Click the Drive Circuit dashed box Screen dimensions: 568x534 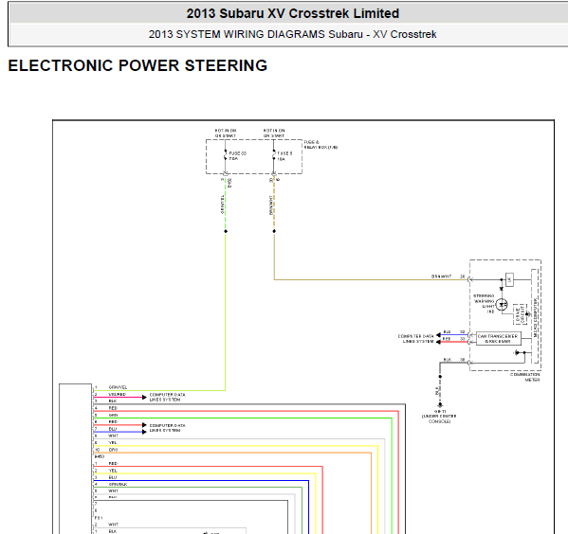pyautogui.click(x=520, y=314)
